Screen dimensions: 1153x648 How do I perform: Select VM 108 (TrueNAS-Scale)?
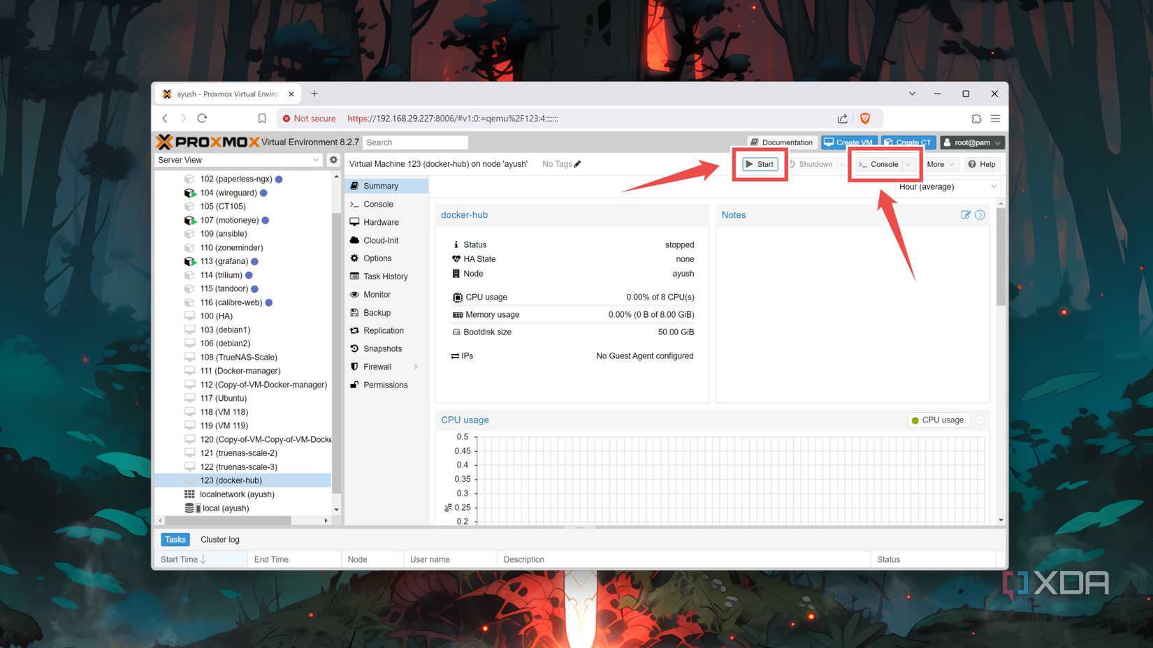point(238,357)
